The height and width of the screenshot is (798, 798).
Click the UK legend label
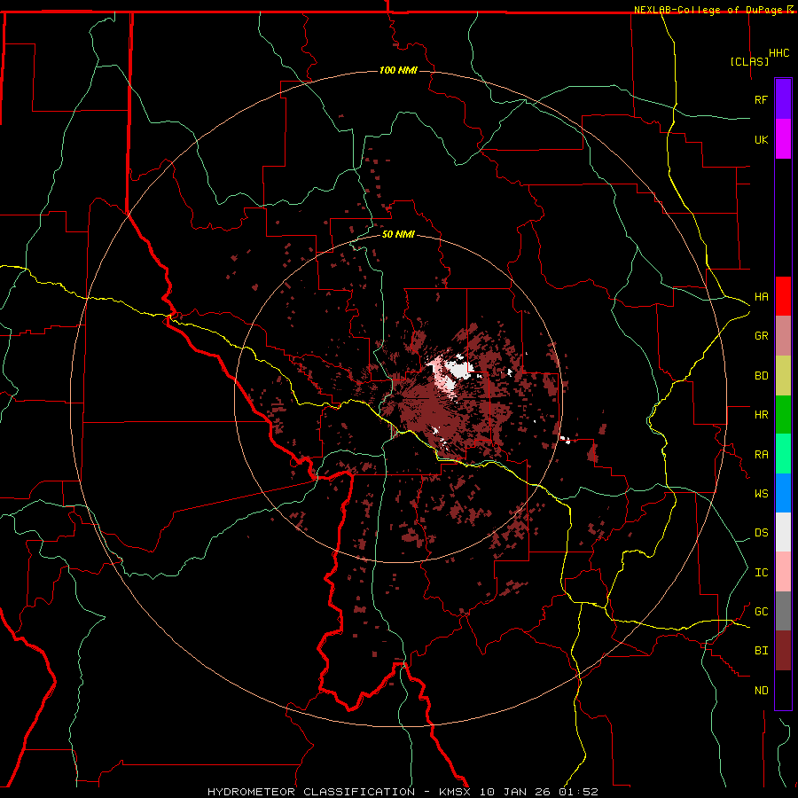tap(761, 139)
